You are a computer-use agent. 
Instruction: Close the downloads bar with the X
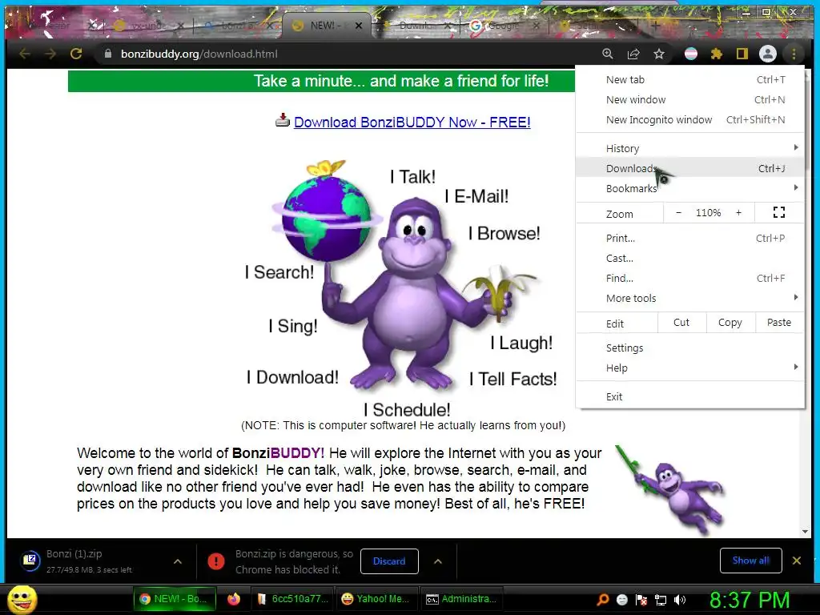pyautogui.click(x=797, y=561)
